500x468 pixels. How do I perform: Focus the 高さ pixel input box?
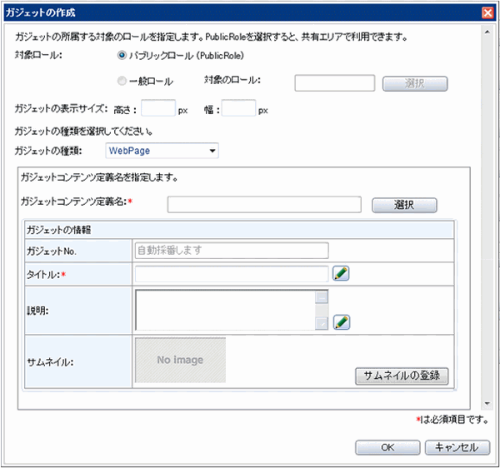pos(158,109)
